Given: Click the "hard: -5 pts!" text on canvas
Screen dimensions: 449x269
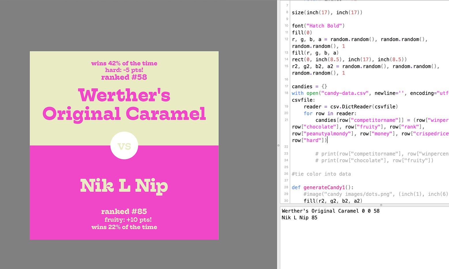Looking at the screenshot, I should point(124,70).
